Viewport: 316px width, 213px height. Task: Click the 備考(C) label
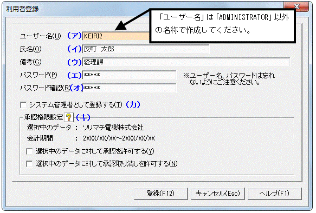click(30, 62)
